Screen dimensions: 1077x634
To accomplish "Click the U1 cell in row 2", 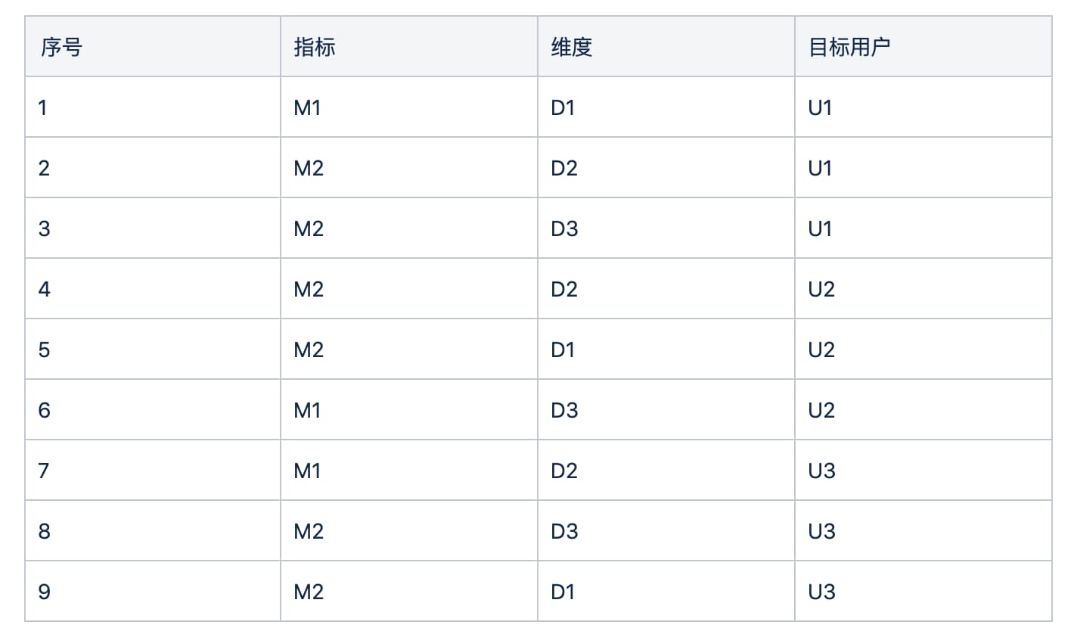I will click(x=821, y=168).
